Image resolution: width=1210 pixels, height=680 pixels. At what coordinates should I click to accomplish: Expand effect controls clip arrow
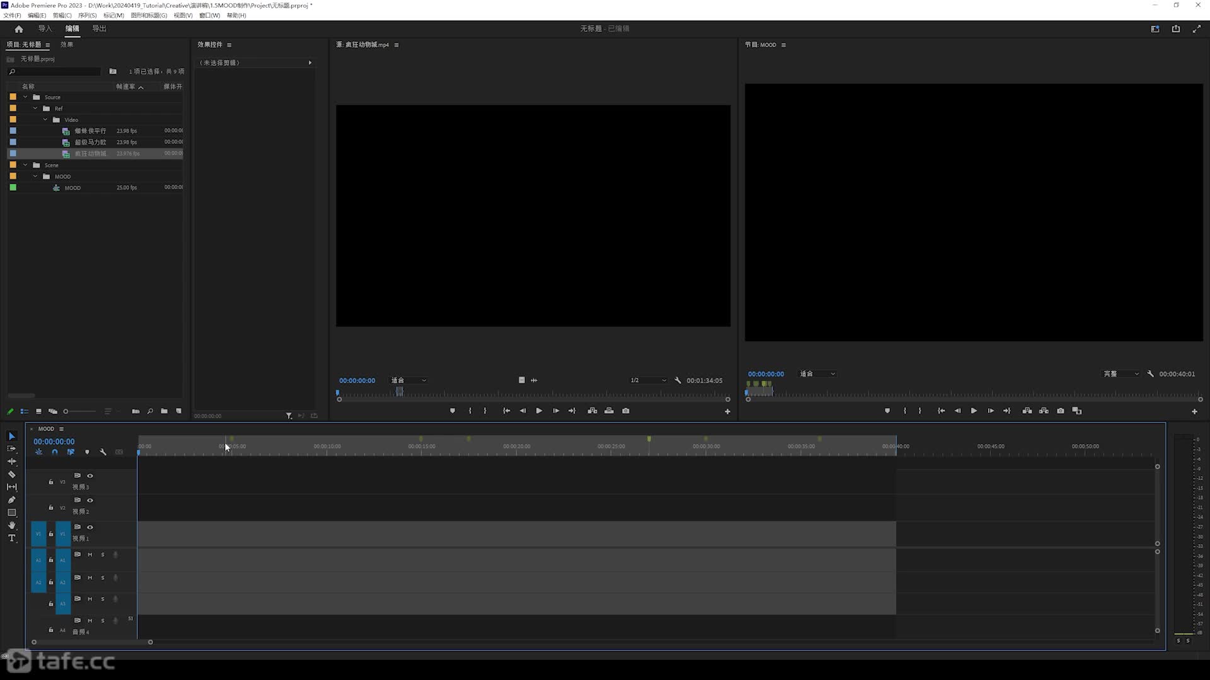(309, 63)
